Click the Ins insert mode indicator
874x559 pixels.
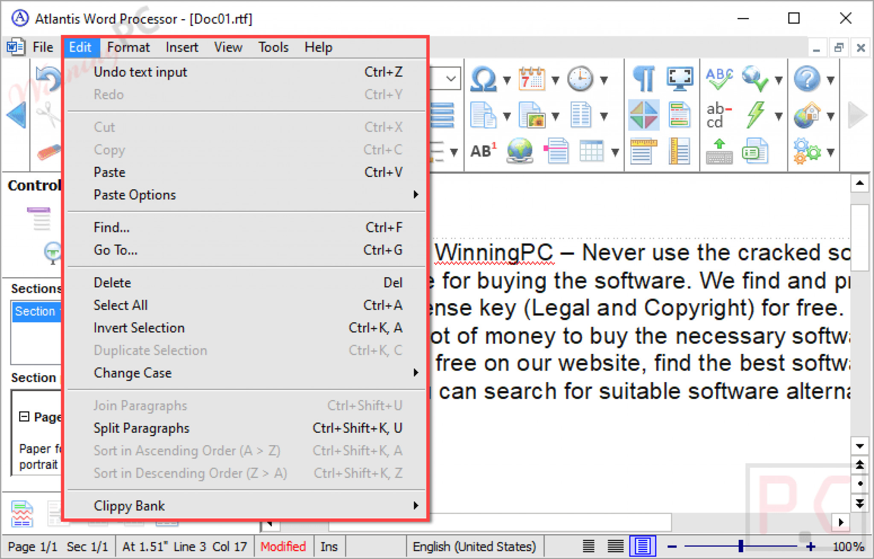329,546
